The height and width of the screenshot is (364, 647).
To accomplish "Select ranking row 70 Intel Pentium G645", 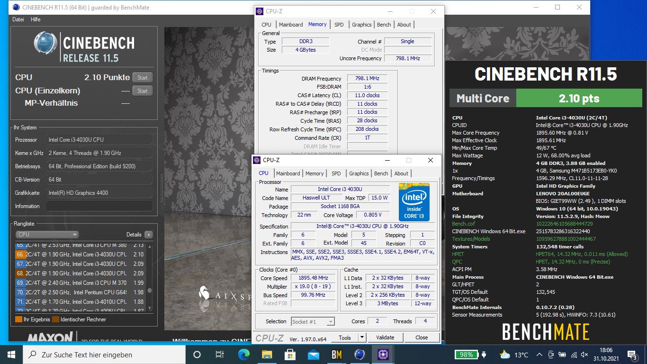I will click(81, 292).
